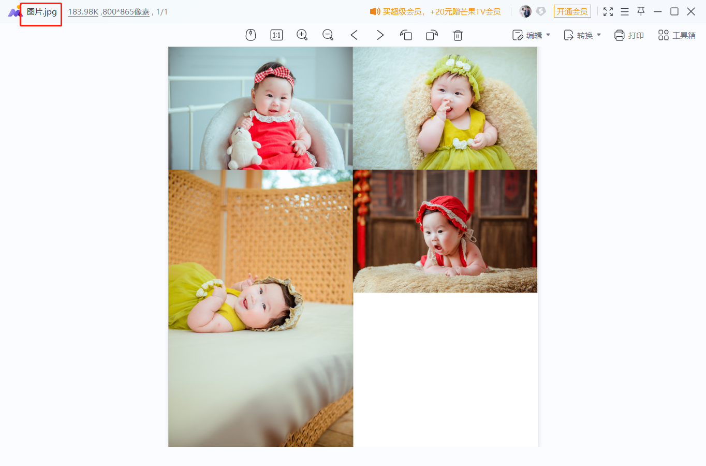
Task: Zoom in on the photo
Action: [x=302, y=35]
